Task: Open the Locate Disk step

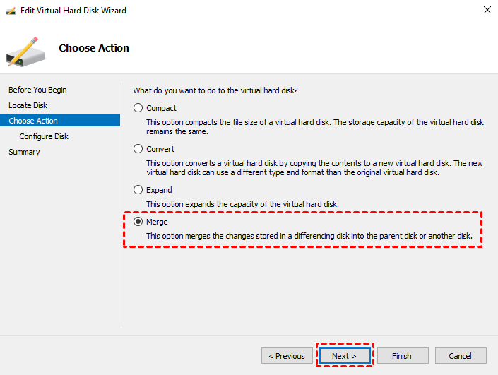Action: tap(28, 105)
